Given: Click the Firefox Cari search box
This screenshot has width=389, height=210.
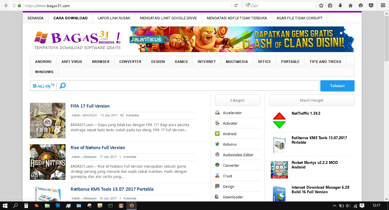Looking at the screenshot, I should click(x=279, y=5).
